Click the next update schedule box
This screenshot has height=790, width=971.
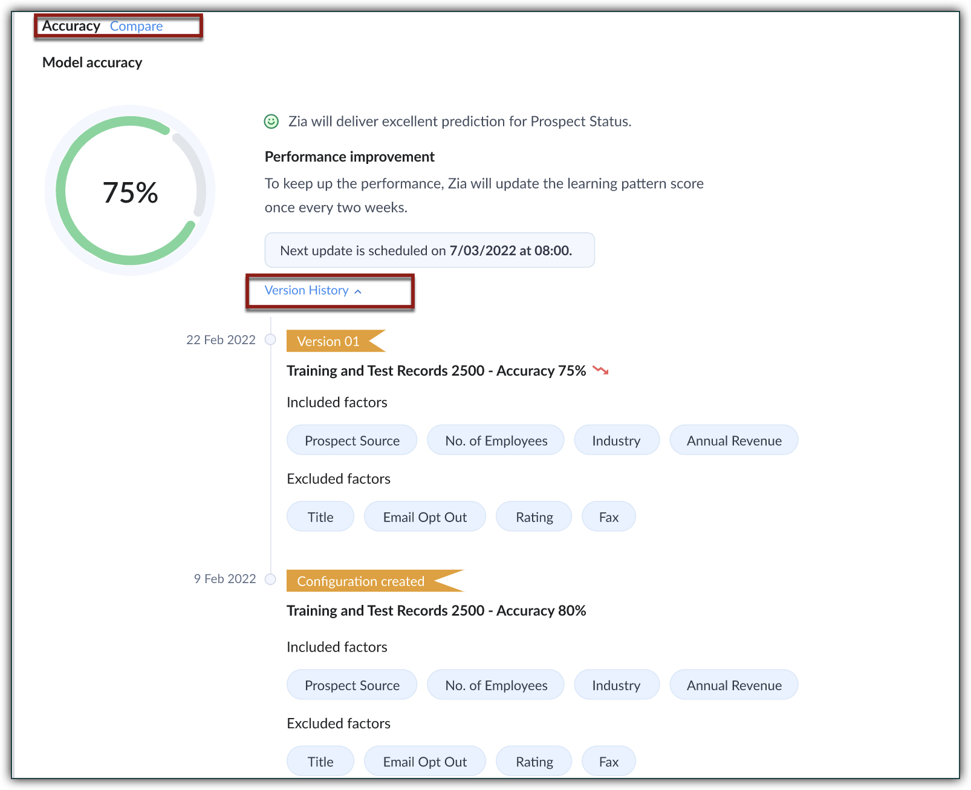click(x=429, y=250)
